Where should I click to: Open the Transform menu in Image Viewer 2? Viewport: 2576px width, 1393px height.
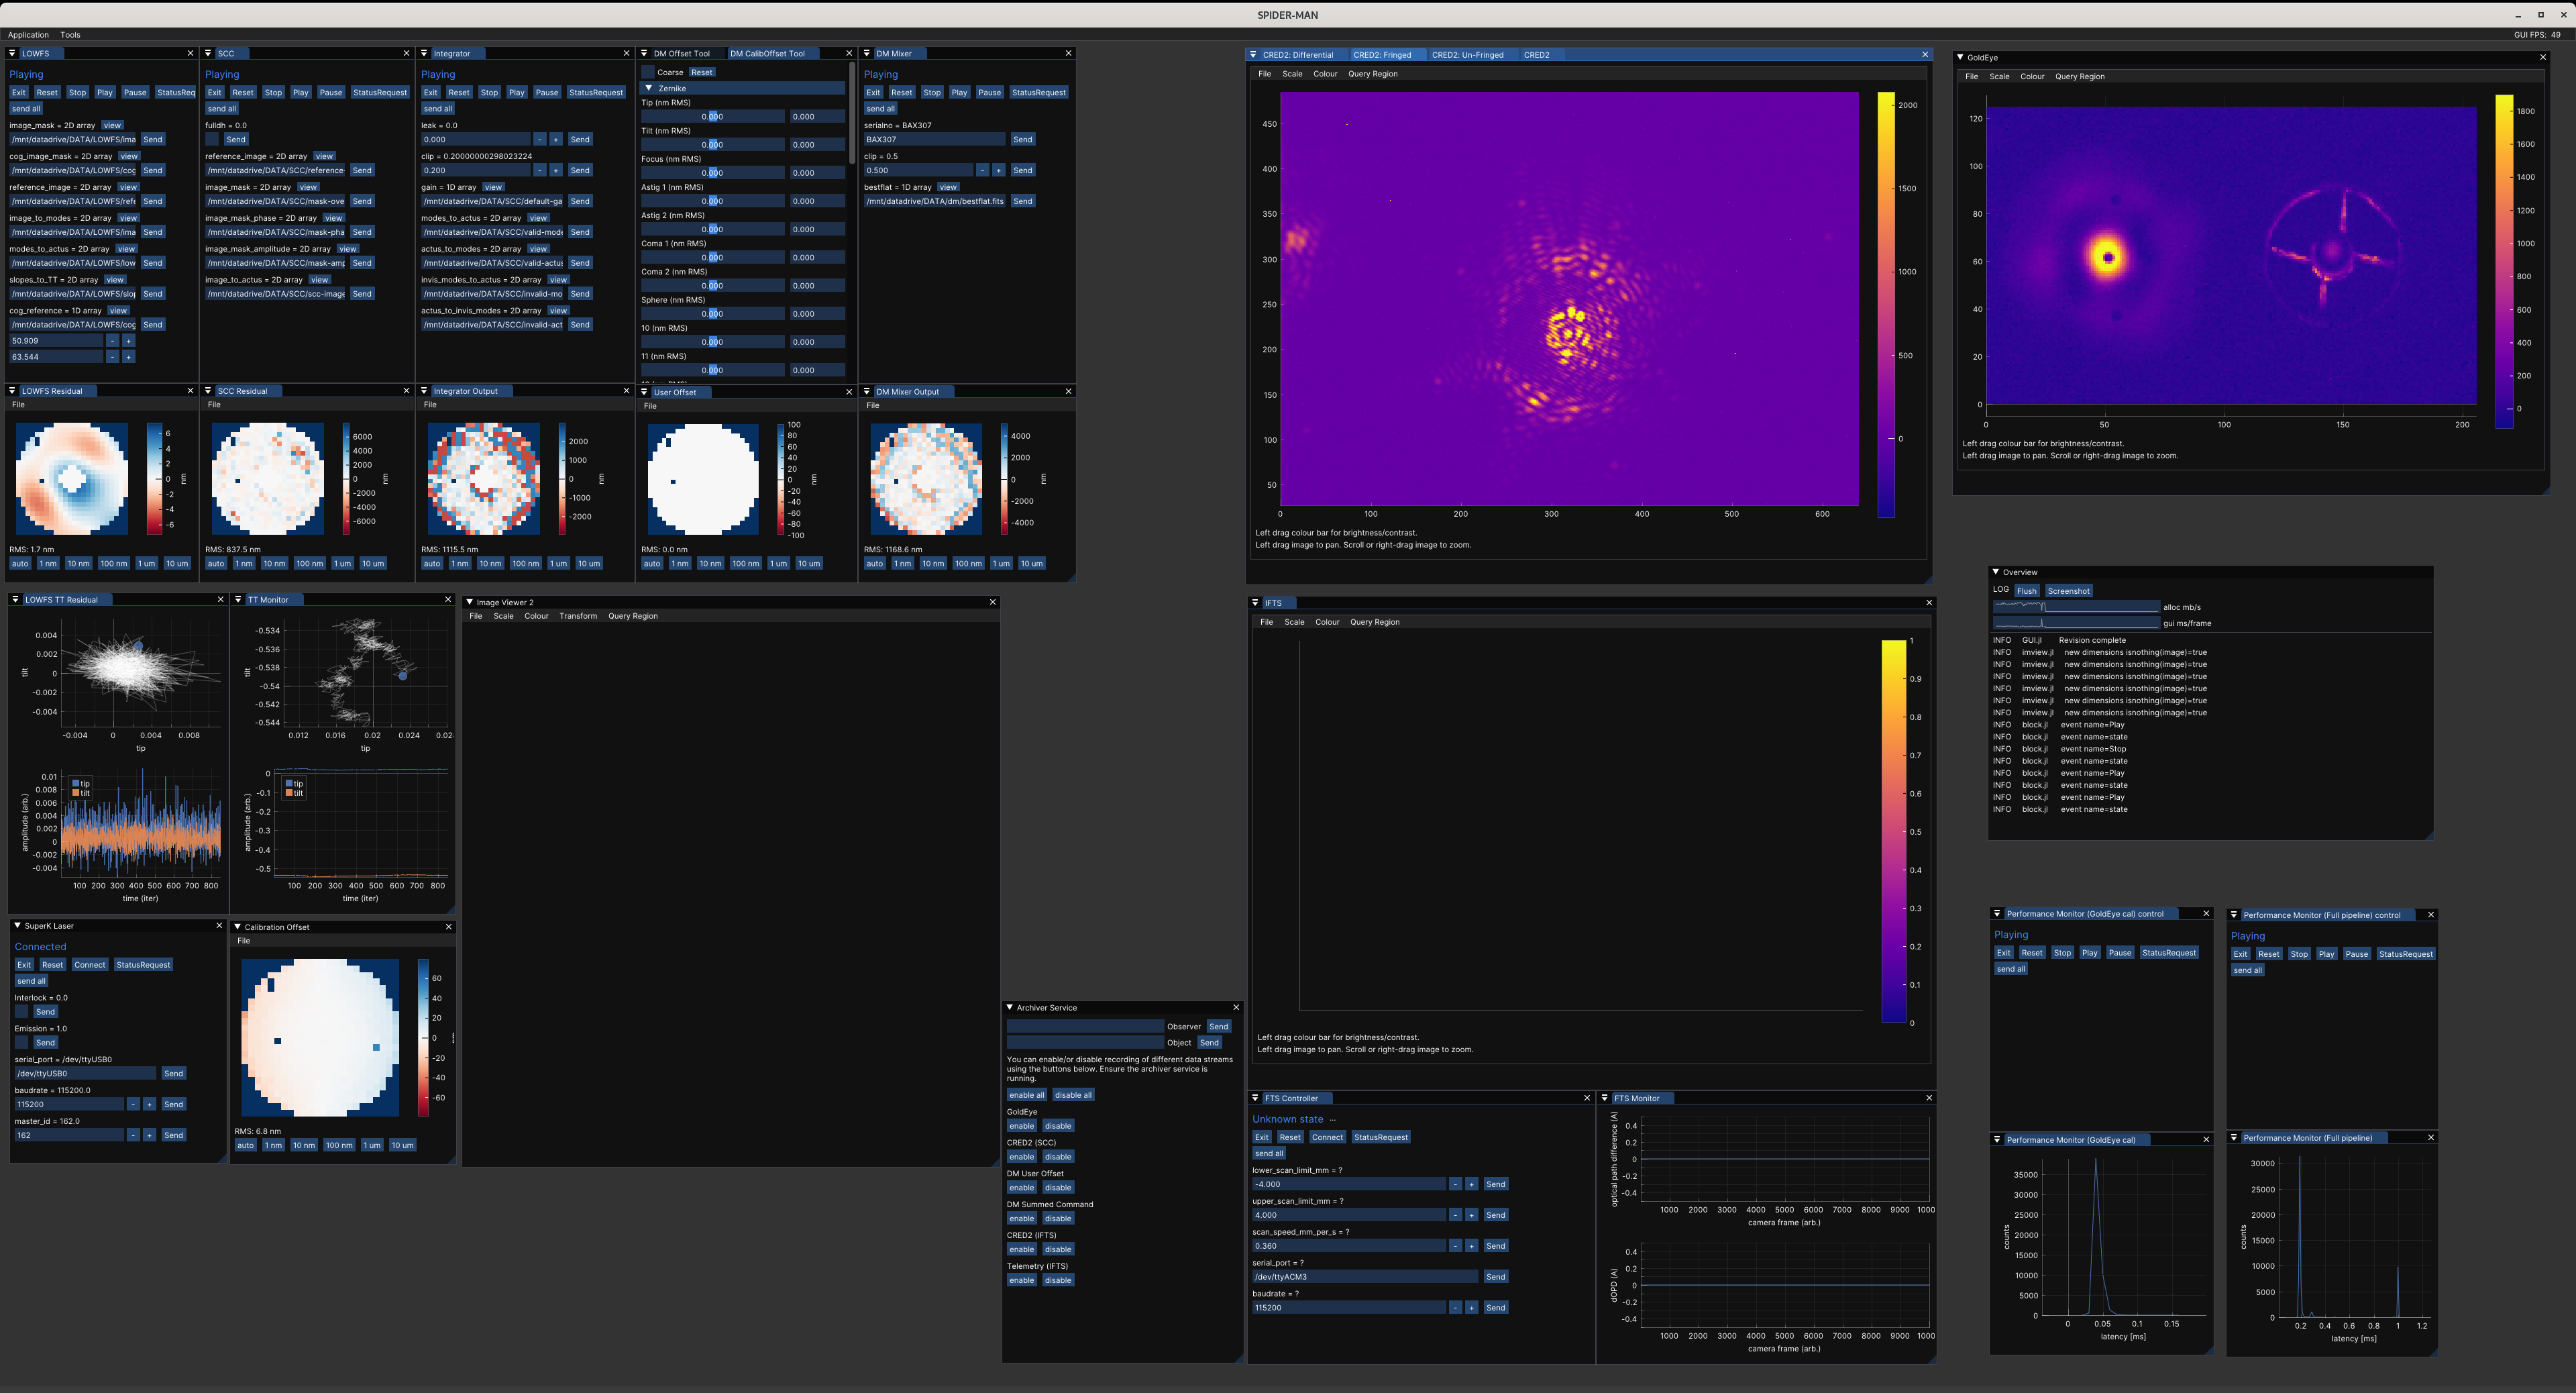click(x=578, y=617)
